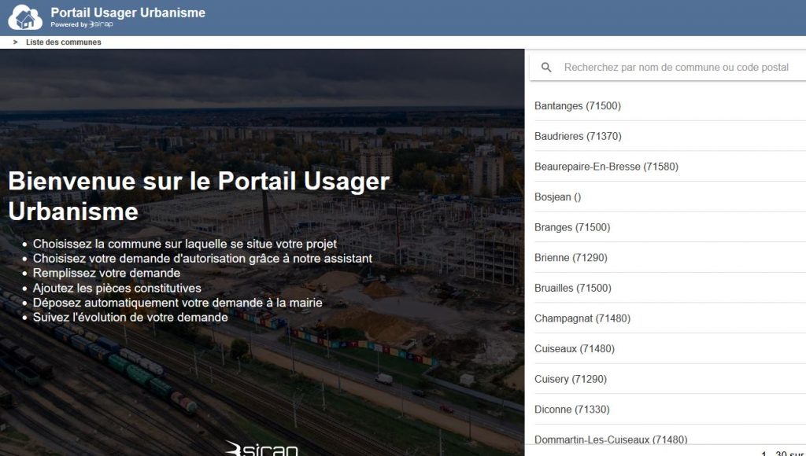Select commune Cuisery (71290)
The height and width of the screenshot is (456, 806).
(x=671, y=378)
